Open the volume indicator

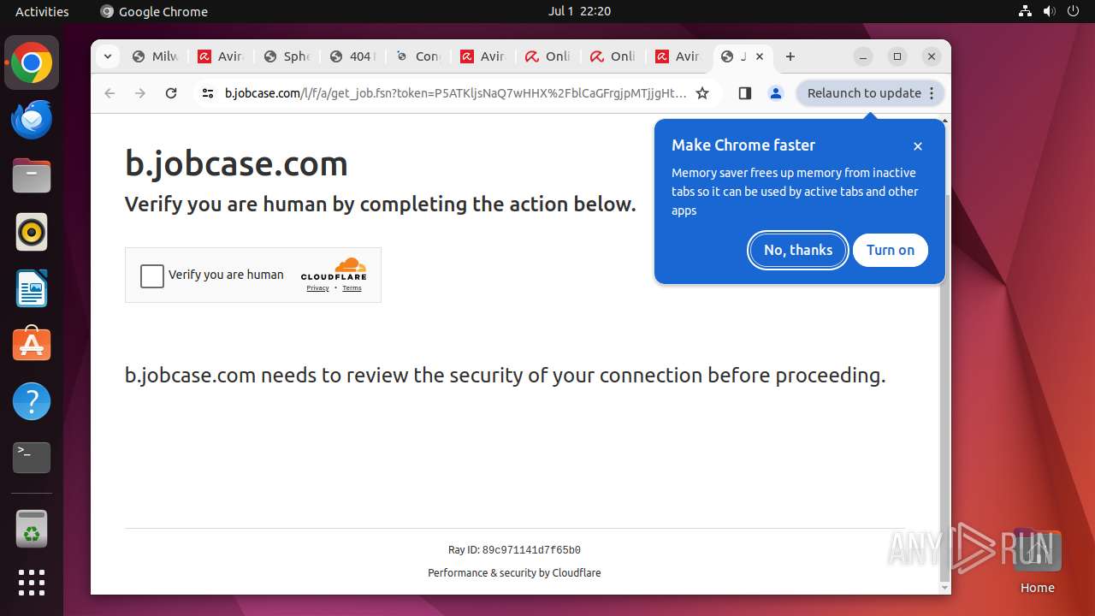(1050, 11)
